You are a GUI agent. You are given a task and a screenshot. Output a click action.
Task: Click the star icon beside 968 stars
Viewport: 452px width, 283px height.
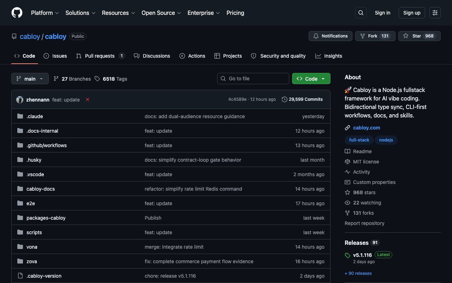[x=347, y=192]
